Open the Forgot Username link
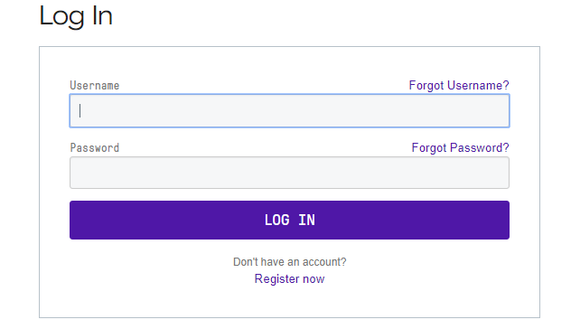 [x=459, y=85]
